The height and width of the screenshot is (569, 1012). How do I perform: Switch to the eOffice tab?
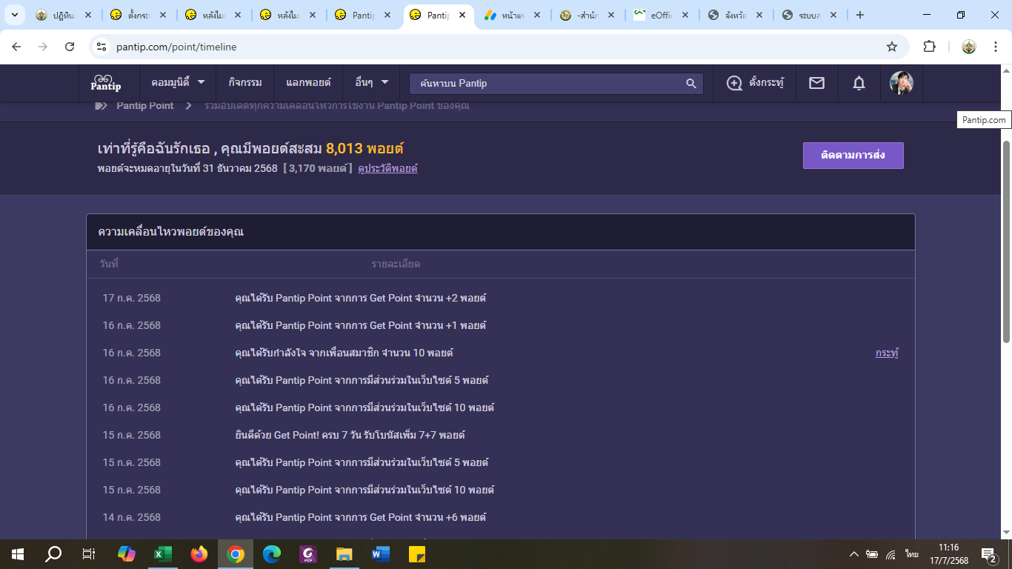point(662,15)
